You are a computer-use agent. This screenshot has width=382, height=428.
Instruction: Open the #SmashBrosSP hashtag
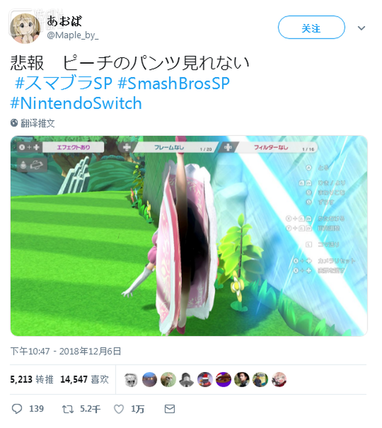tap(174, 83)
